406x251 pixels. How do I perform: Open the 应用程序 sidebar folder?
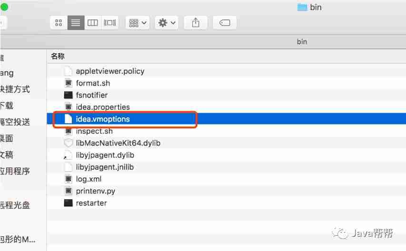(x=15, y=171)
